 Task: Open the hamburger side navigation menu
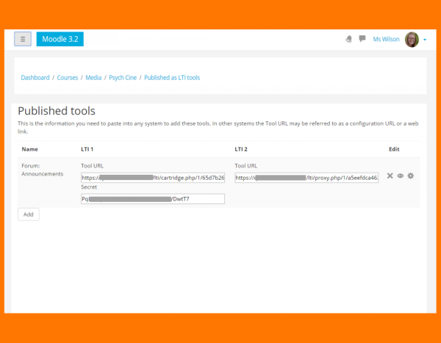click(23, 39)
